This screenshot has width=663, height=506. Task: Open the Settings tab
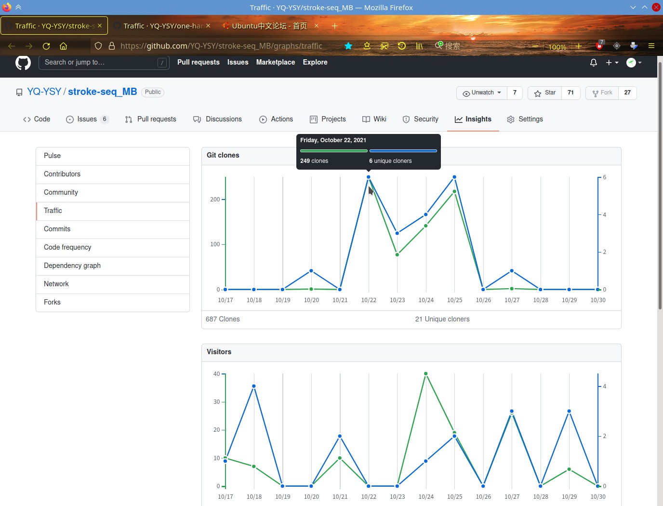coord(525,119)
